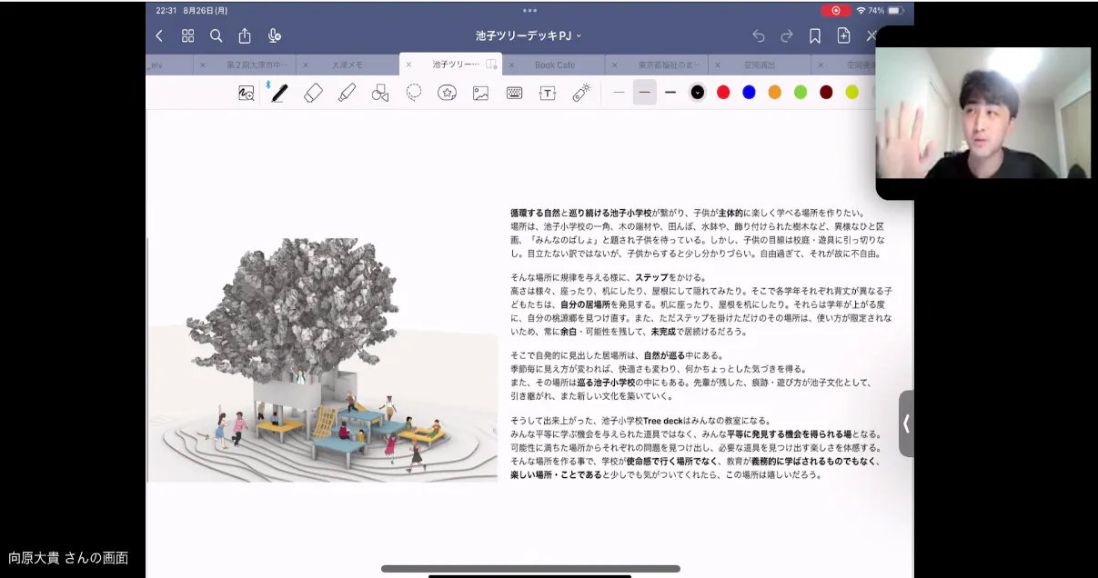Expand the side panel handle arrow
The image size is (1098, 578).
coord(906,424)
